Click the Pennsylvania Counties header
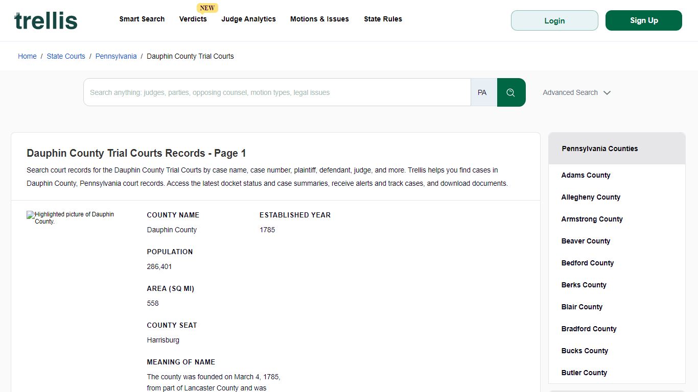The height and width of the screenshot is (392, 698). tap(617, 149)
